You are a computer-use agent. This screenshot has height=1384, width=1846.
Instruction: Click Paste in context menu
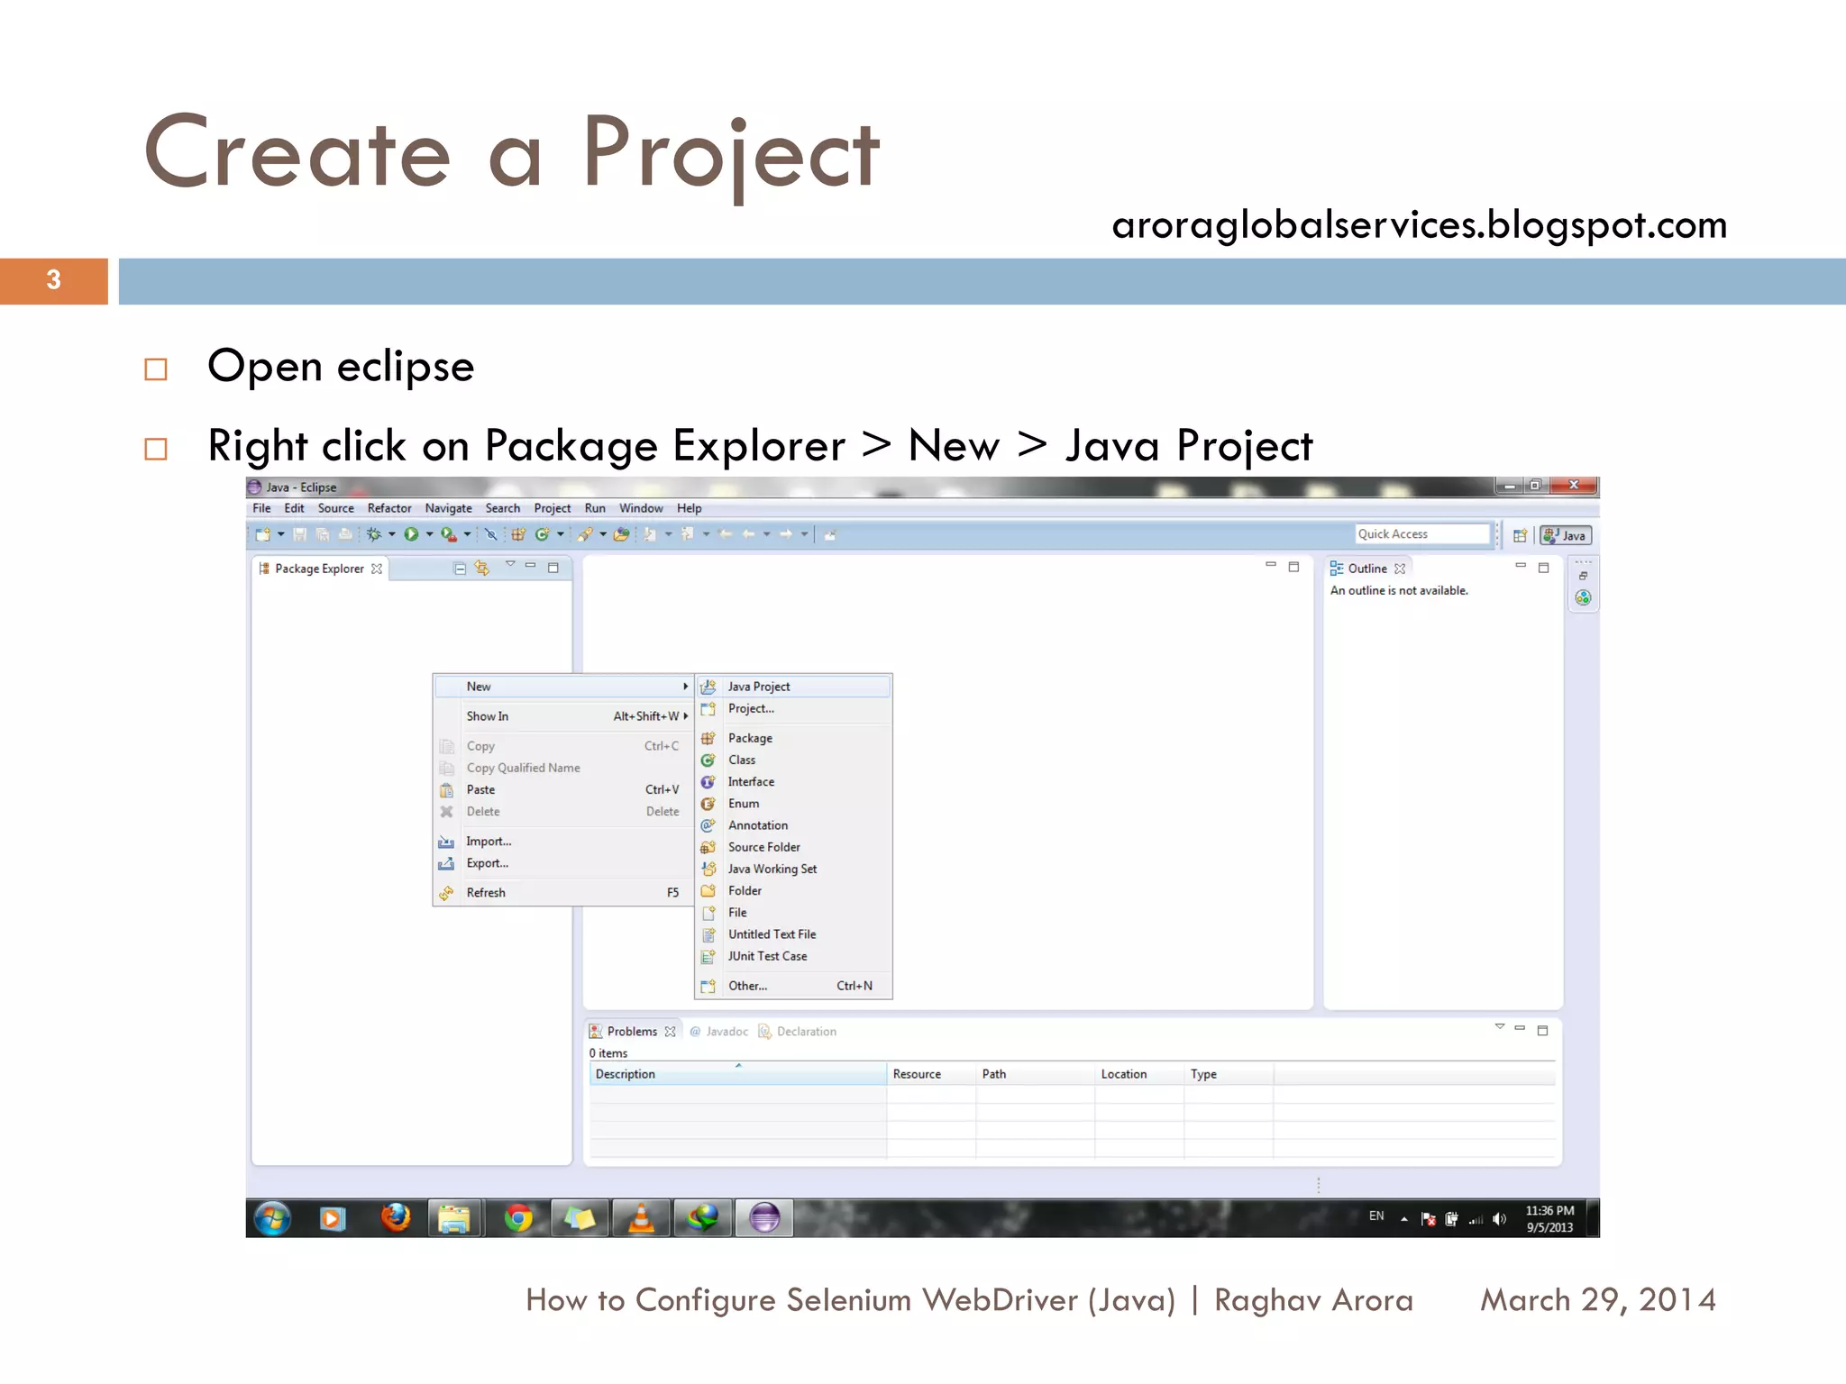563,789
